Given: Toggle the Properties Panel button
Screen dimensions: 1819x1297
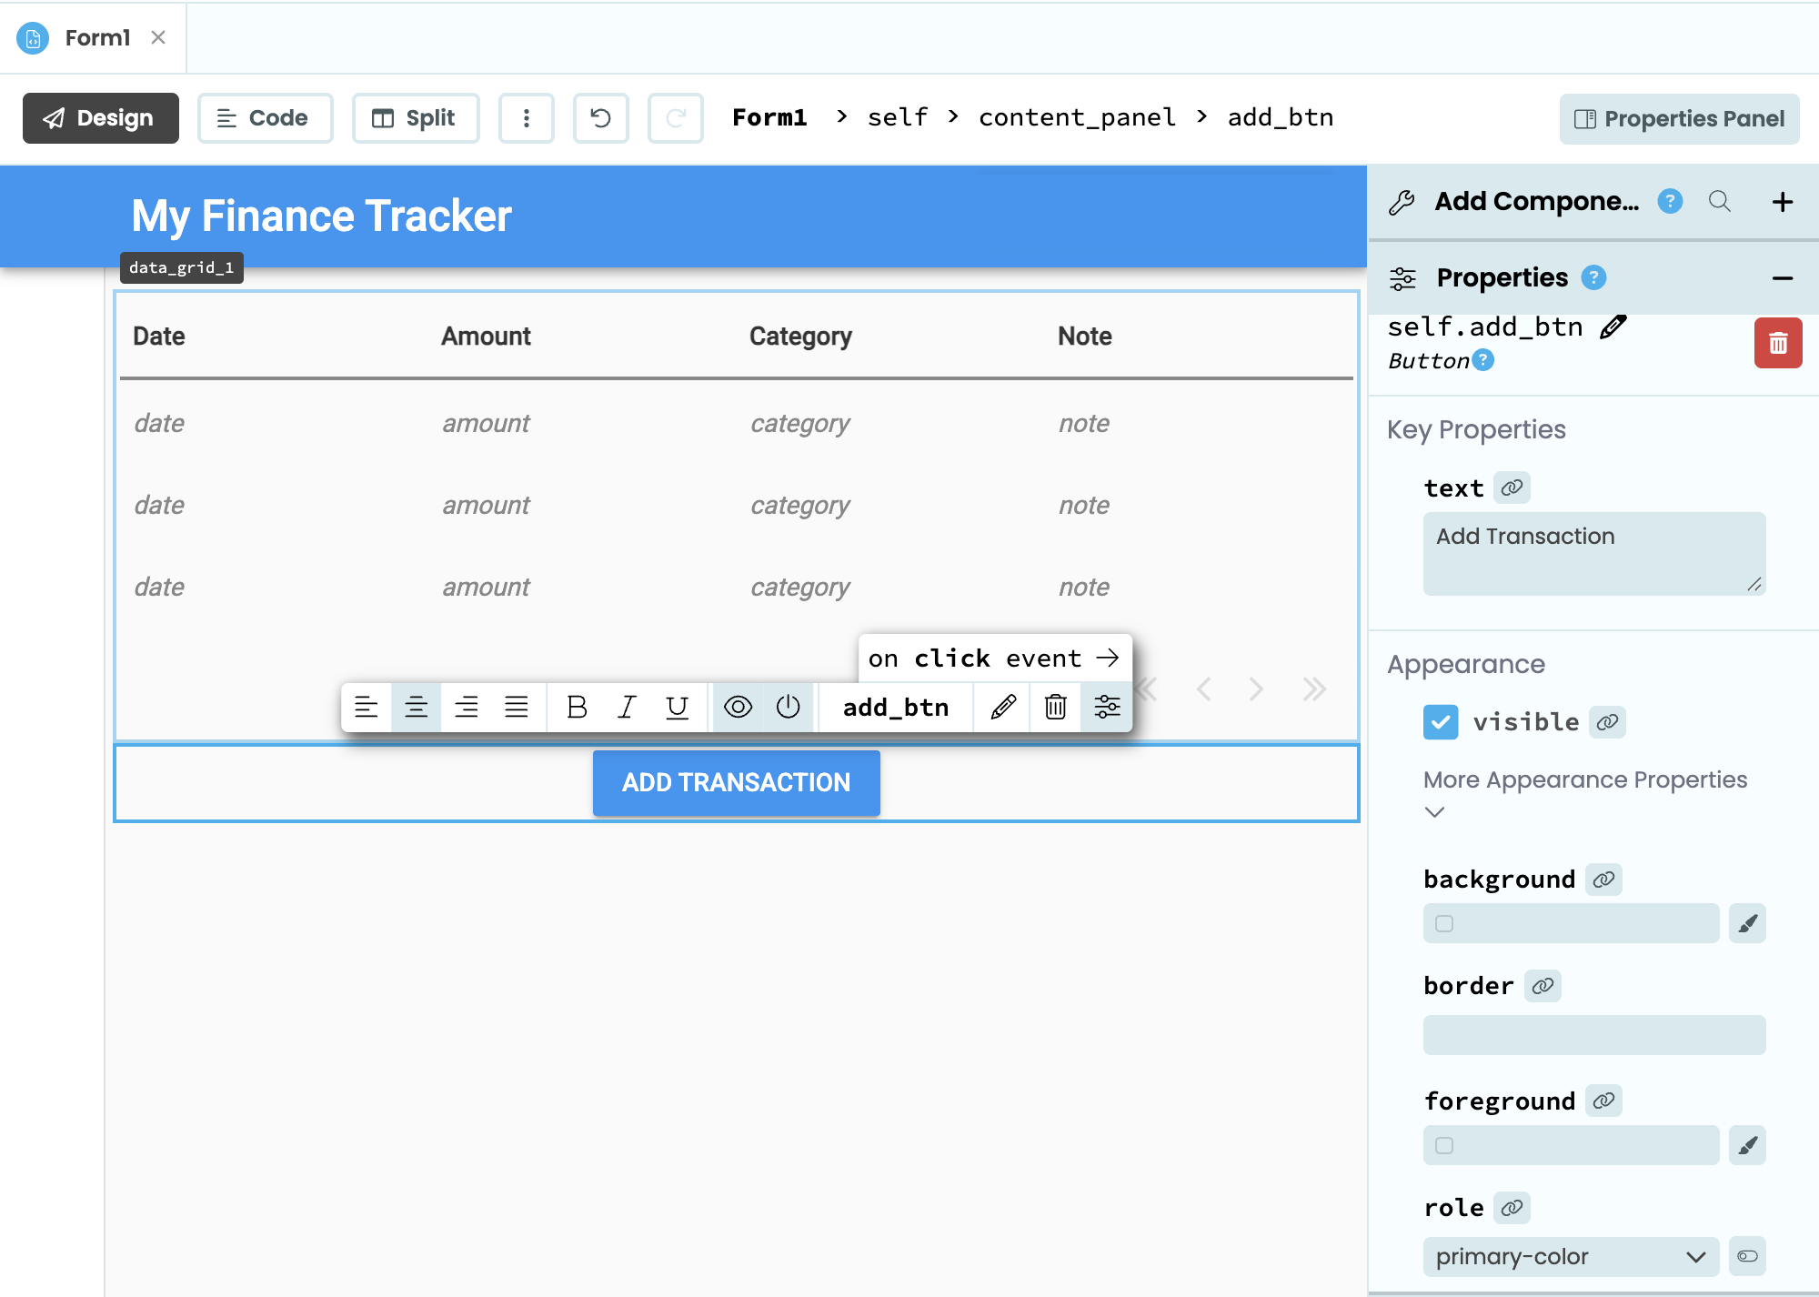Looking at the screenshot, I should pyautogui.click(x=1679, y=119).
